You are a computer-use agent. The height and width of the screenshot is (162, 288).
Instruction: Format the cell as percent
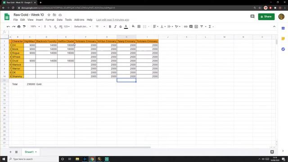(x=50, y=27)
